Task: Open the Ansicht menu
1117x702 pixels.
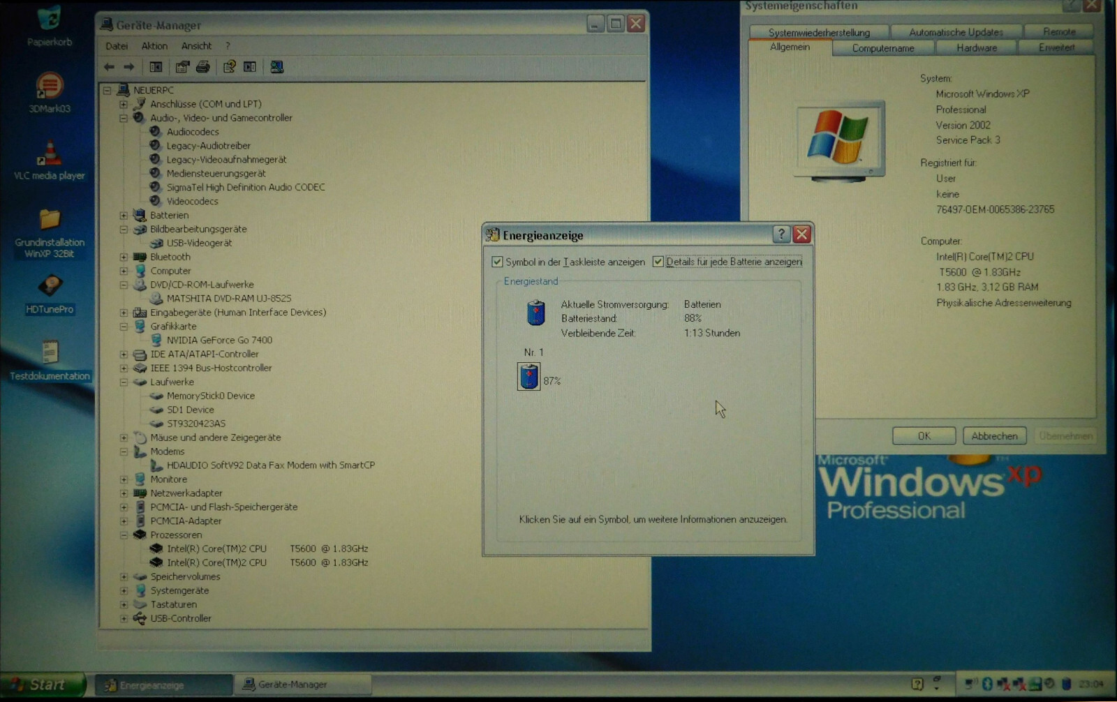Action: coord(196,46)
